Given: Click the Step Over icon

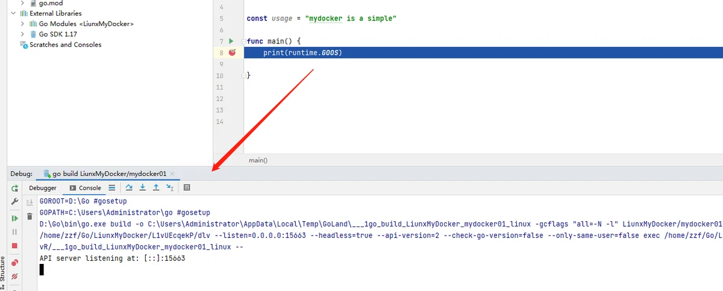Looking at the screenshot, I should pos(129,188).
